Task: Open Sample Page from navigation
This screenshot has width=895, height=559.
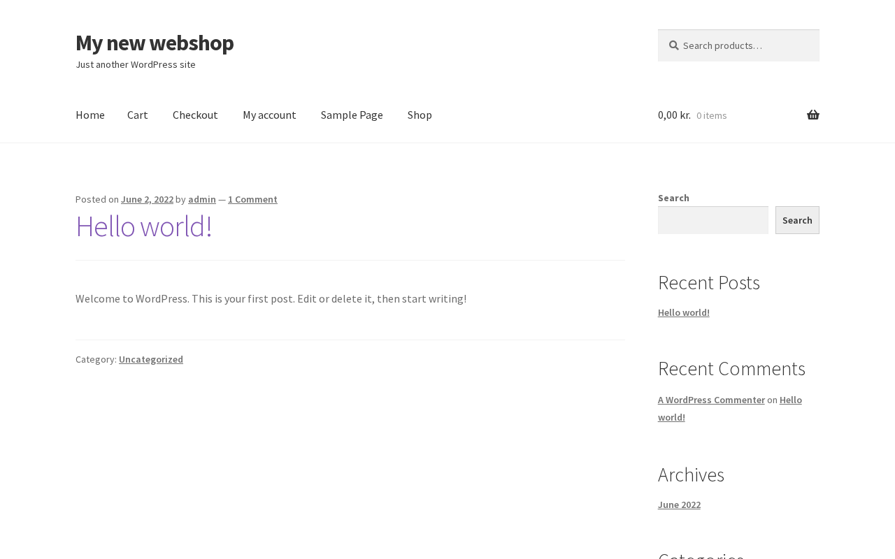Action: click(352, 115)
